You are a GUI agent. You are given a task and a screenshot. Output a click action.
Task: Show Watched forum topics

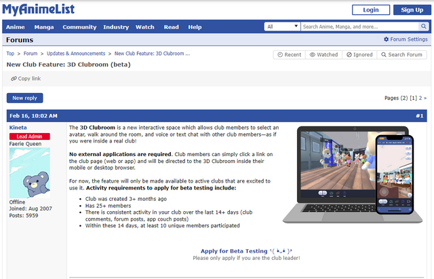pyautogui.click(x=324, y=54)
